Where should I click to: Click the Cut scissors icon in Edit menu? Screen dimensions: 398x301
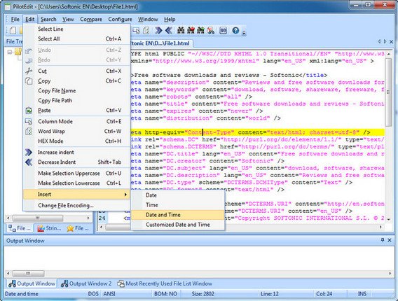click(29, 71)
